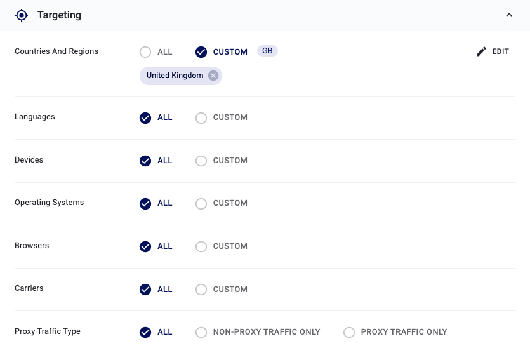Select Non-Proxy Traffic Only option
Viewport: 530px width, 360px height.
(x=201, y=332)
